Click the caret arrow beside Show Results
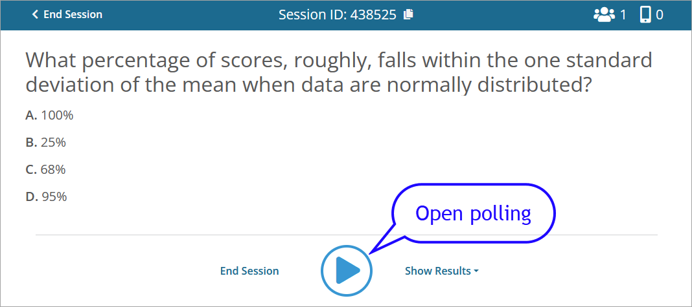Viewport: 692px width, 307px height. [x=476, y=271]
